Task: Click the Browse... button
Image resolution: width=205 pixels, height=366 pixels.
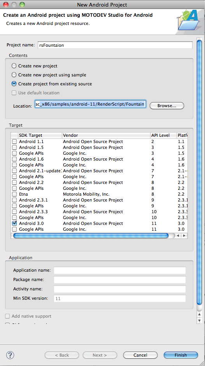Action: (x=167, y=106)
